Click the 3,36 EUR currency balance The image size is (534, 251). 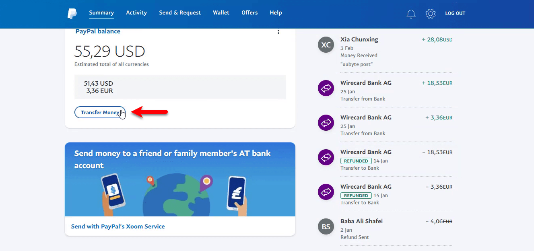[x=100, y=91]
